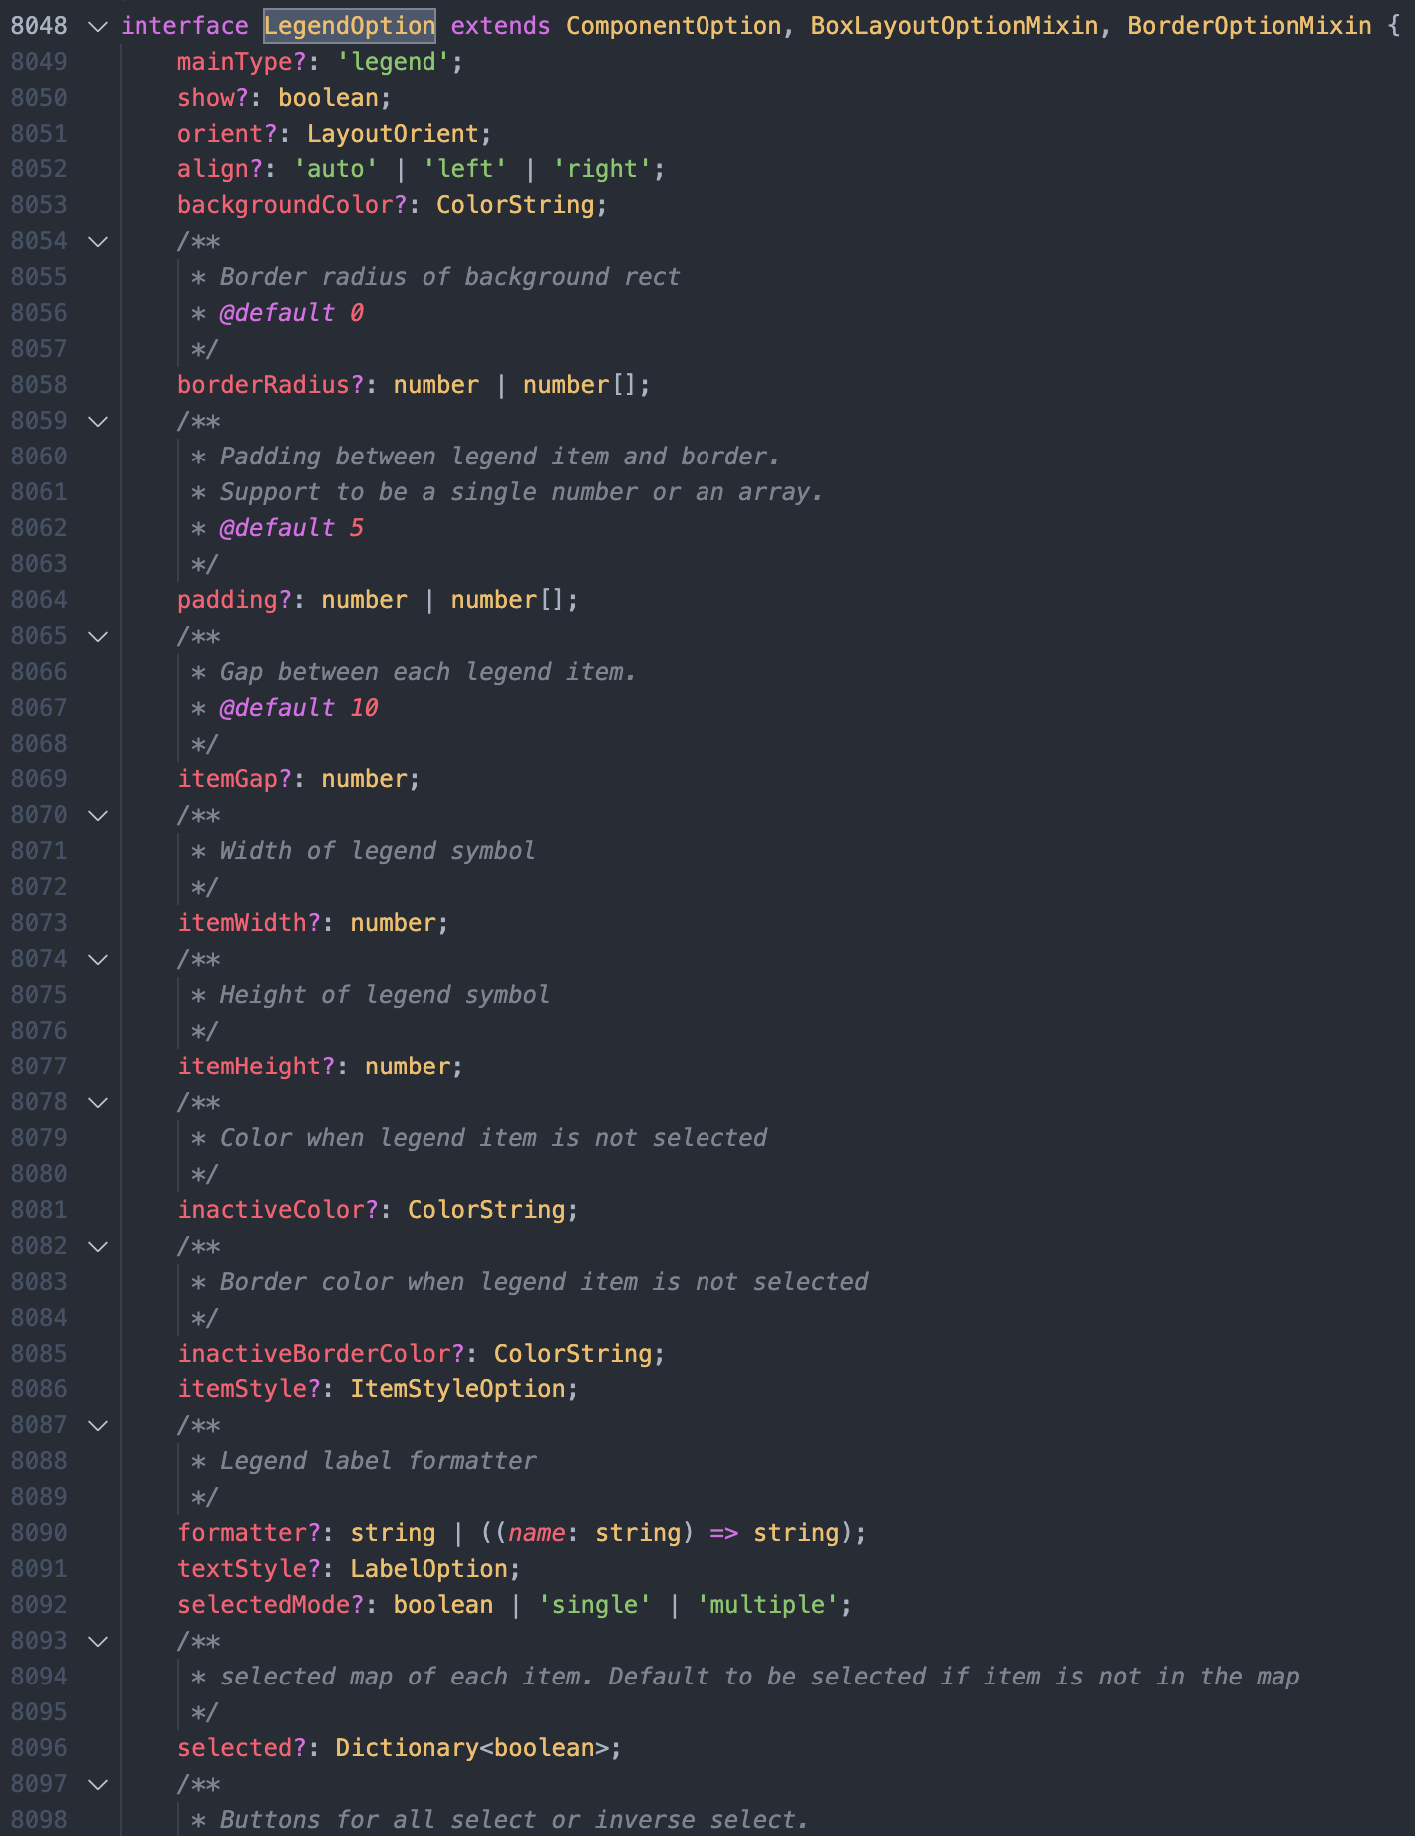Collapse the comment fold at line 8054
Image resolution: width=1415 pixels, height=1836 pixels.
pos(98,241)
